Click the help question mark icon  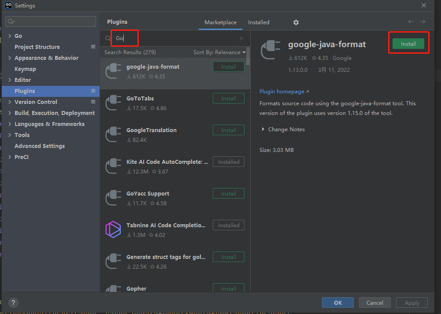point(14,303)
